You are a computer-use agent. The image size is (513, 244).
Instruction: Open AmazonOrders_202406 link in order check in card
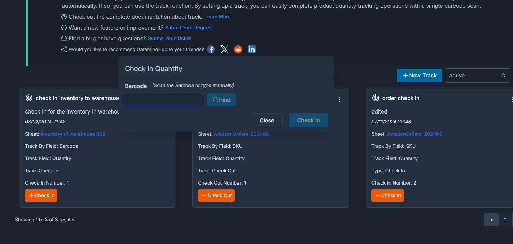coord(415,134)
